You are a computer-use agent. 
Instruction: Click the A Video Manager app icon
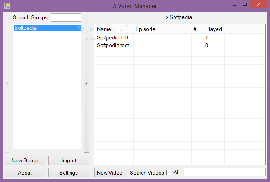pyautogui.click(x=7, y=6)
